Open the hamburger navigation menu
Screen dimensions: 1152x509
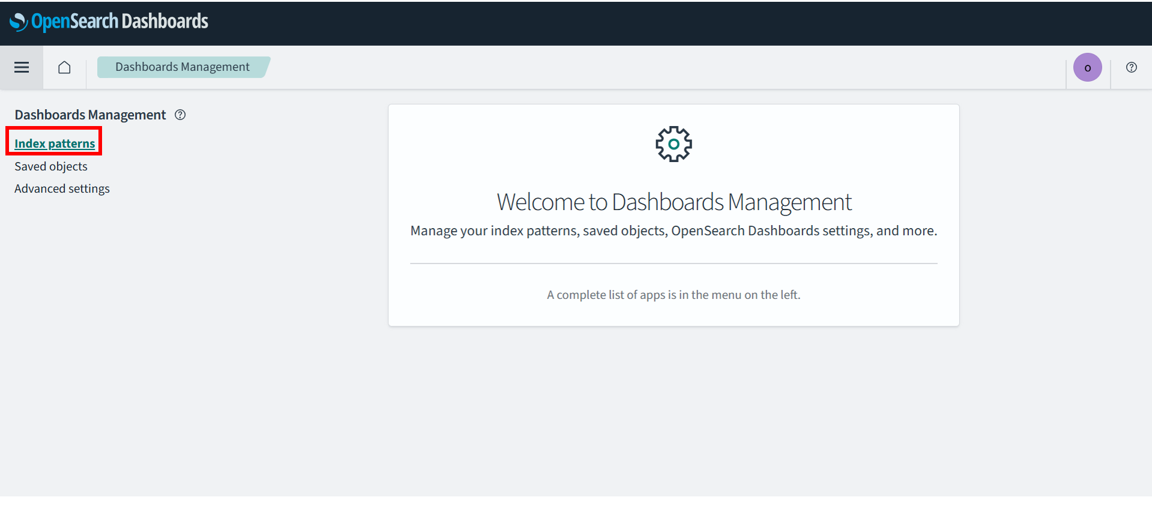click(22, 67)
